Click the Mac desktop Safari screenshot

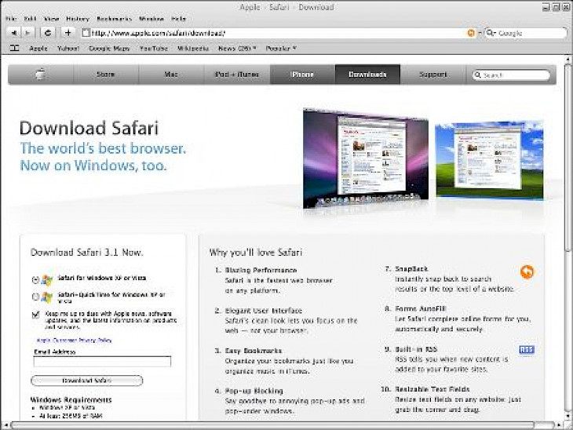pyautogui.click(x=366, y=158)
